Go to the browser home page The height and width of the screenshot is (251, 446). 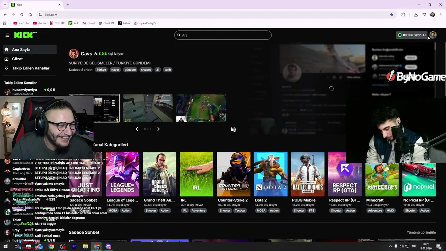coord(30,15)
